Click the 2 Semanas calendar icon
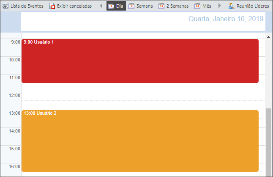The image size is (273, 177). coord(161,6)
